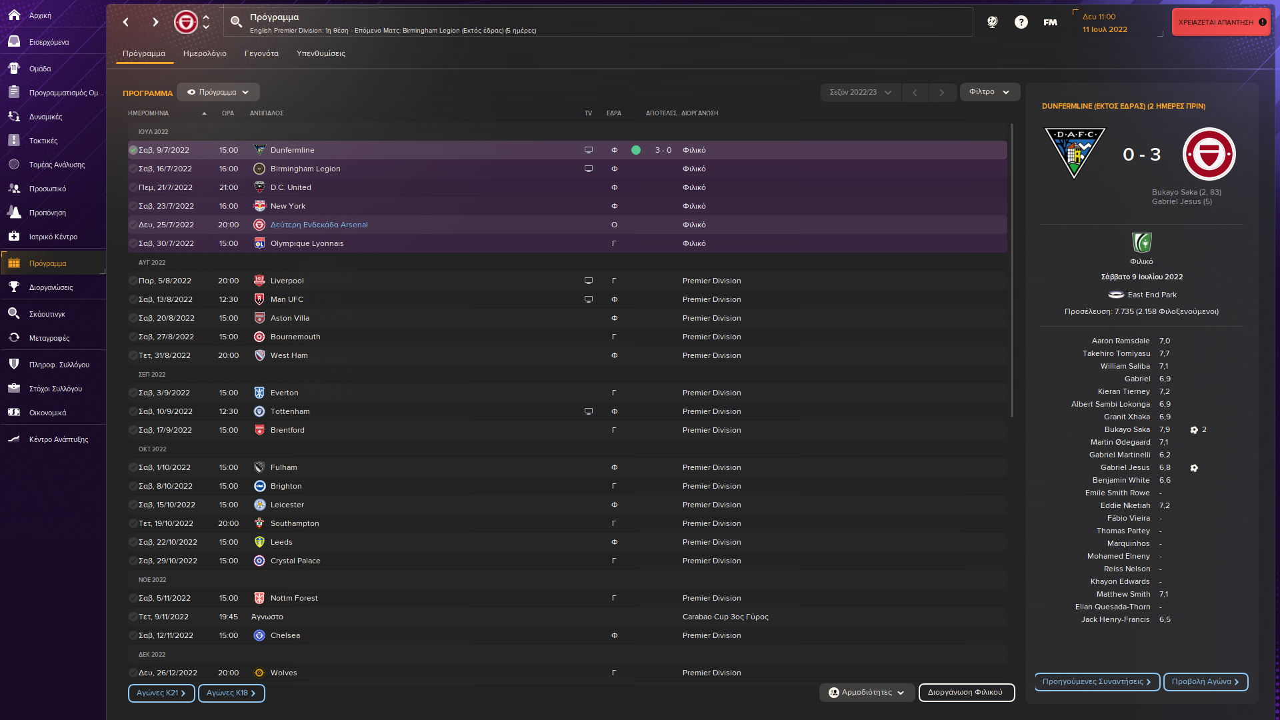Switch to the Πρόγραμμα tab
Screen dimensions: 1280x720
click(x=144, y=53)
